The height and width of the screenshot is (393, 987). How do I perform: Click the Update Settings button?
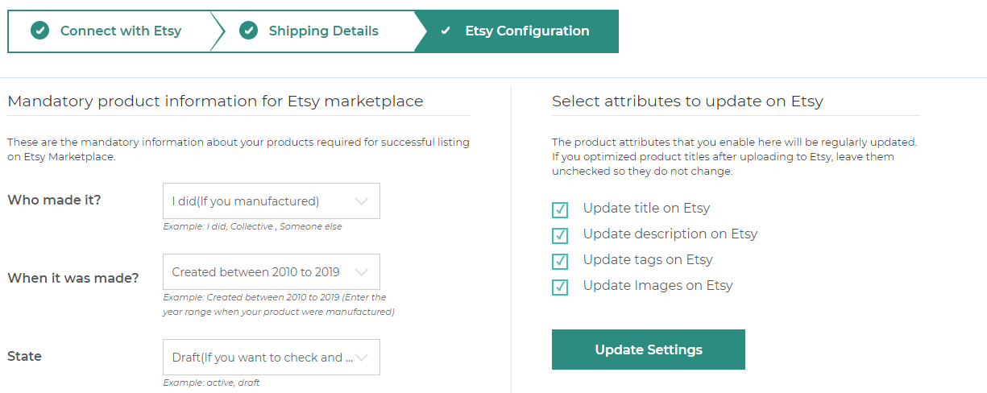point(649,350)
